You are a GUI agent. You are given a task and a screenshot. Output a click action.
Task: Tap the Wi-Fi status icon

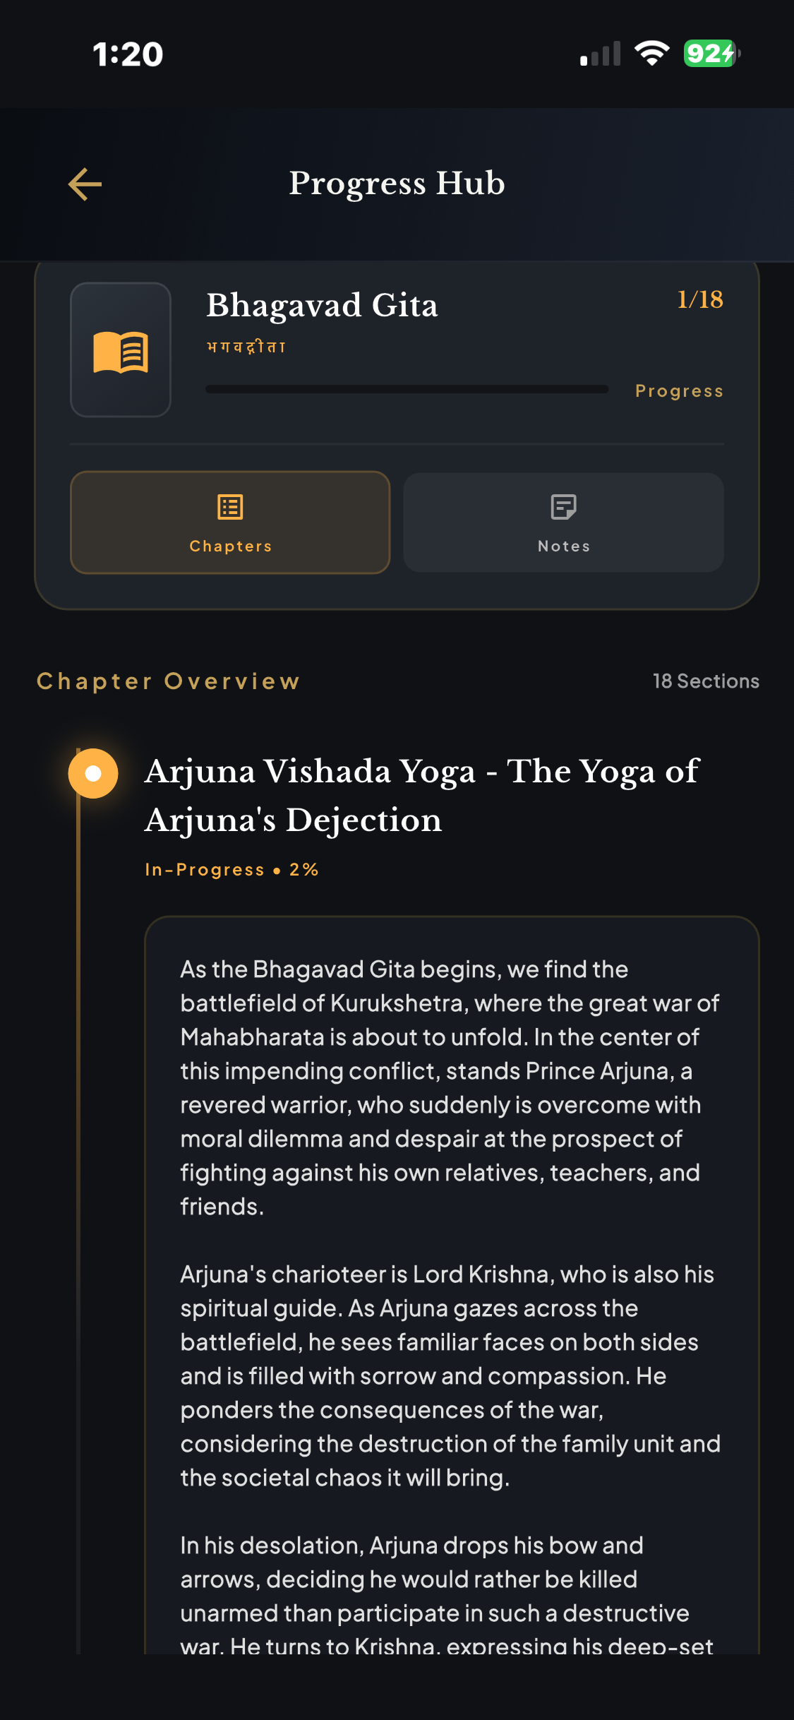click(651, 54)
